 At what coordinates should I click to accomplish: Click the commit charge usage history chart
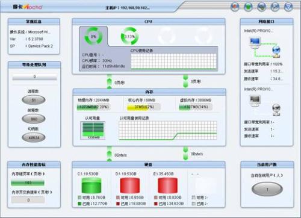tap(168, 130)
